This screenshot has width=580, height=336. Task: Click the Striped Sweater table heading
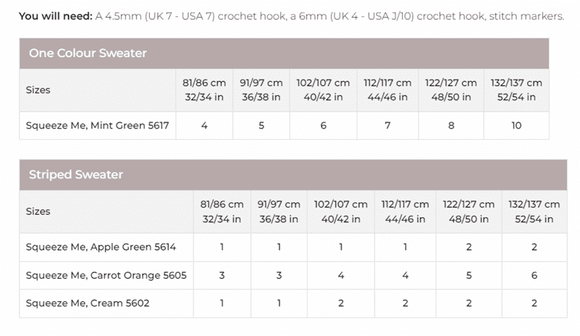click(76, 175)
